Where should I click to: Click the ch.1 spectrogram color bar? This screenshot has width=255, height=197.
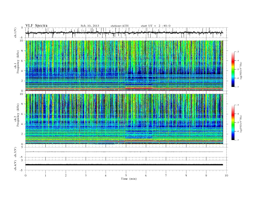point(233,69)
